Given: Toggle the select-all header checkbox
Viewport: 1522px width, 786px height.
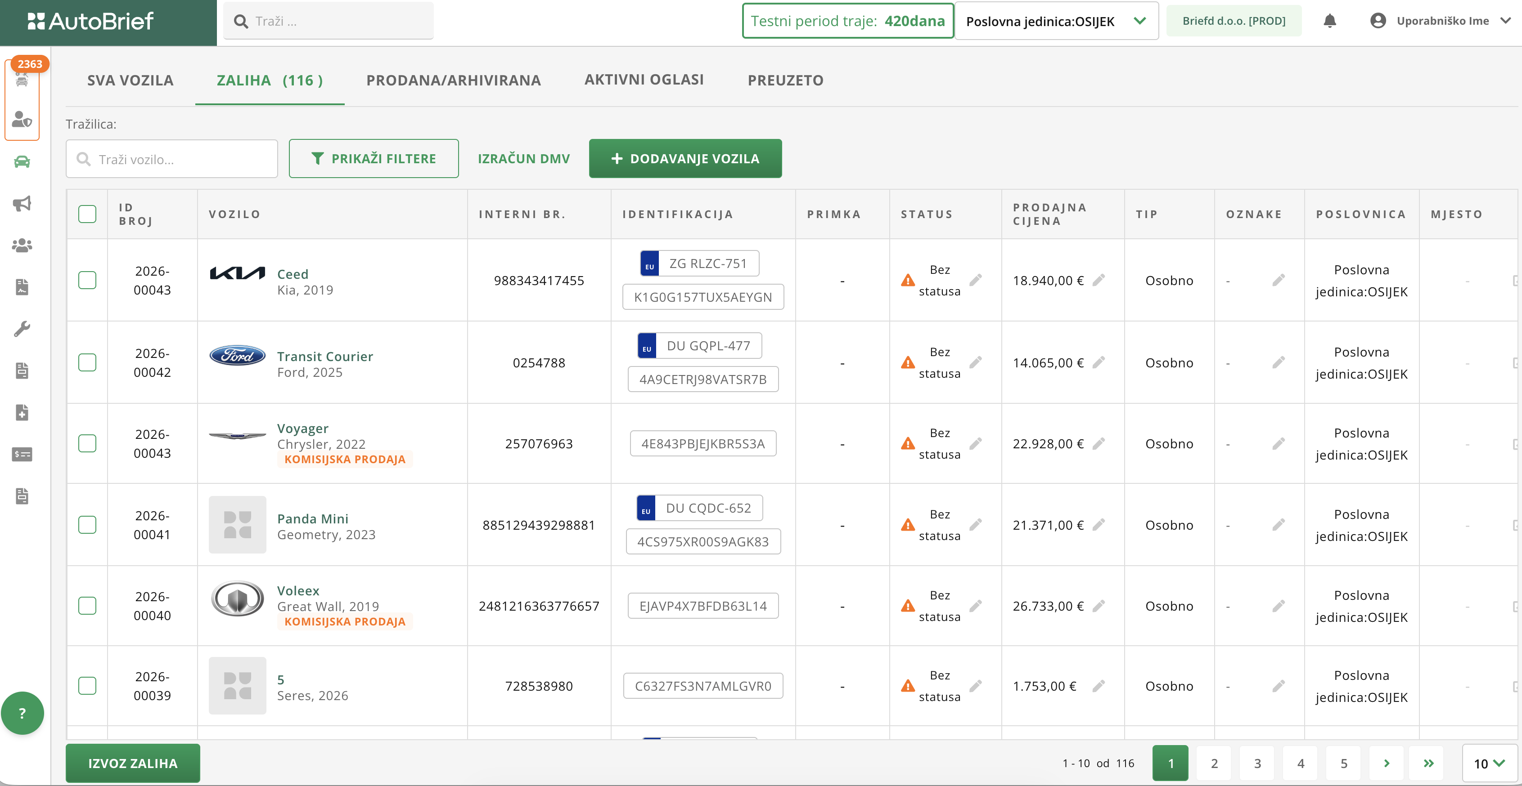Looking at the screenshot, I should click(x=87, y=214).
